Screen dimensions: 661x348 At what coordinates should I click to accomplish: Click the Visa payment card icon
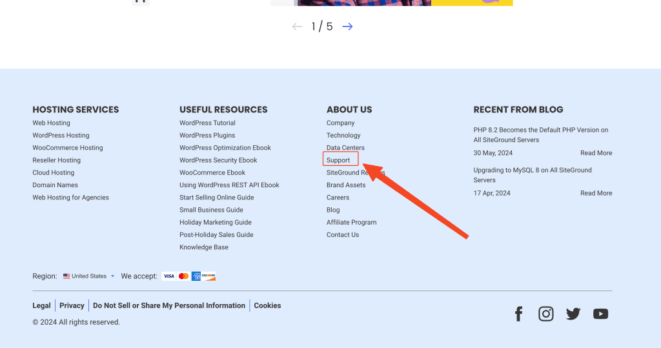tap(168, 276)
